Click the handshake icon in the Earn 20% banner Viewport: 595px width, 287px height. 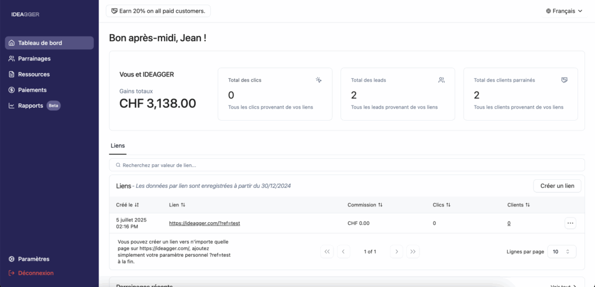click(114, 11)
